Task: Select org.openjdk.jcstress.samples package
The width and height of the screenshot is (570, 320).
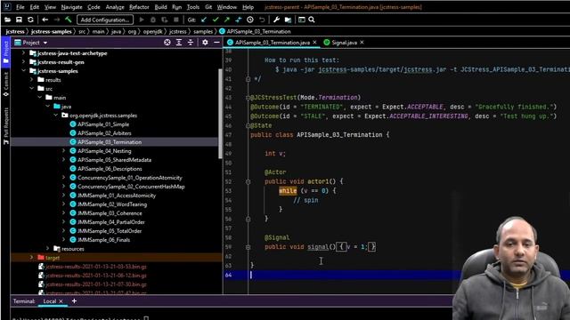Action: 103,116
